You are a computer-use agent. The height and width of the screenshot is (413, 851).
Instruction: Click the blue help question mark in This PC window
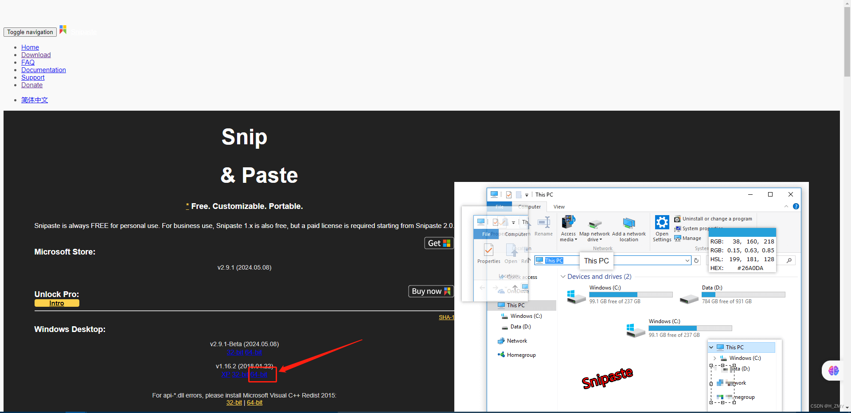pyautogui.click(x=796, y=206)
